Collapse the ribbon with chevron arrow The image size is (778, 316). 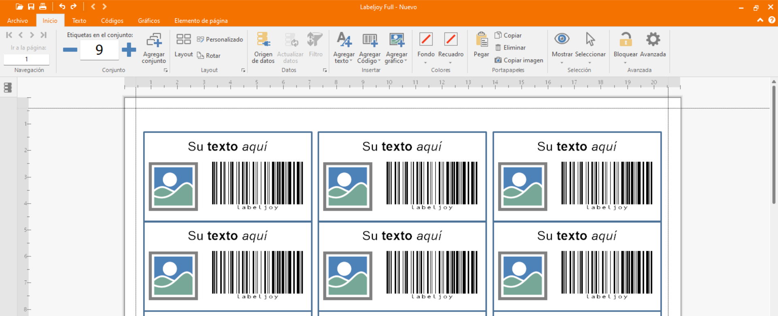click(760, 20)
